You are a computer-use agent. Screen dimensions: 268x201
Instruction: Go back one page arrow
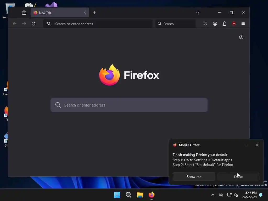(15, 24)
